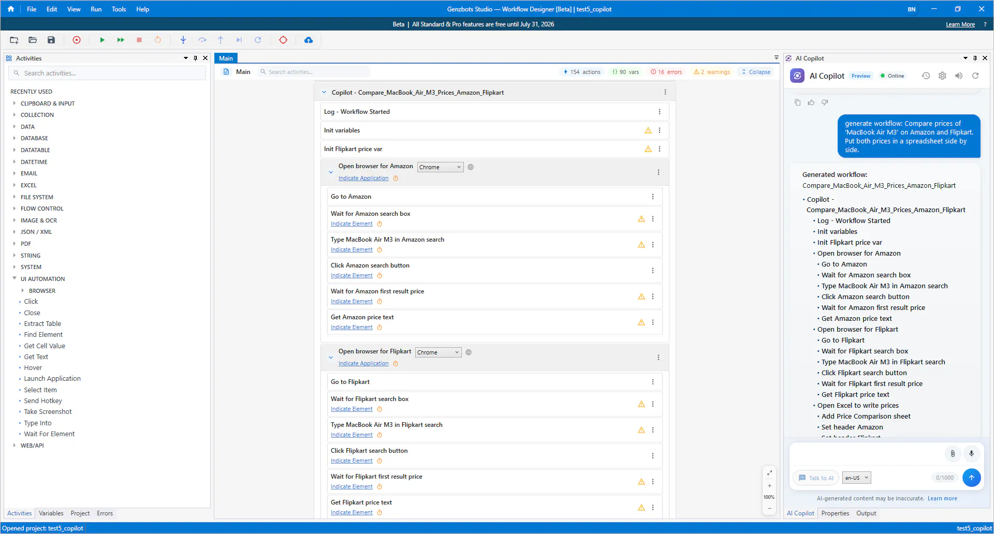994x534 pixels.
Task: Switch to the Properties tab
Action: pos(835,513)
